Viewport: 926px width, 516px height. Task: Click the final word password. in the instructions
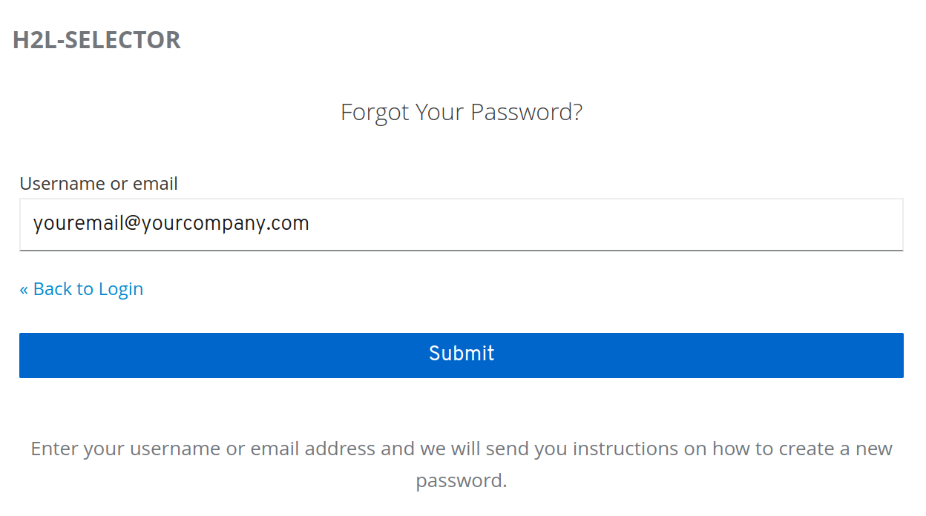tap(461, 480)
